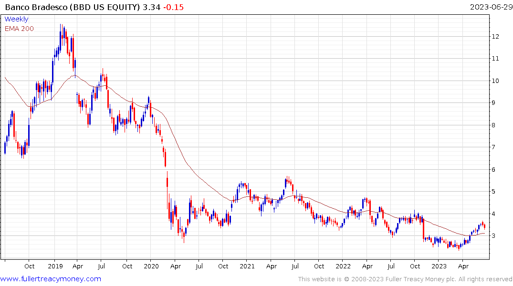
Task: Click the price change value -0.15
Action: point(173,7)
